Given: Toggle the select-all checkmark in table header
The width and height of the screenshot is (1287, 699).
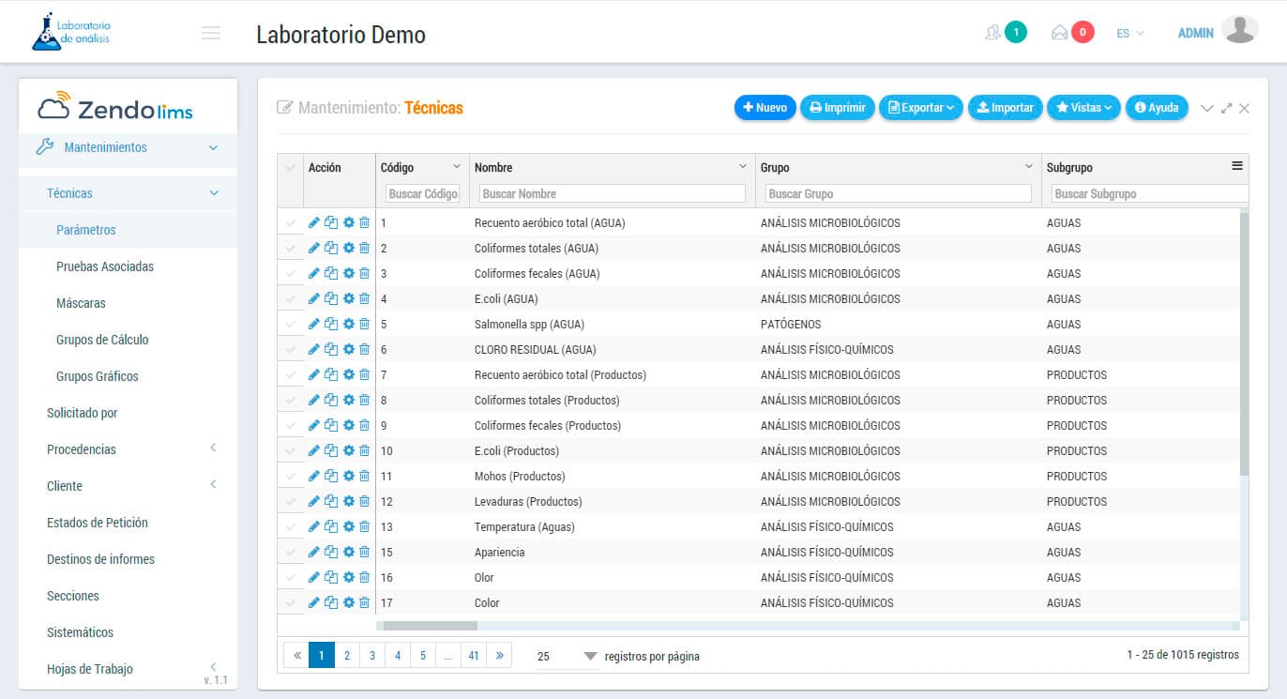Looking at the screenshot, I should 291,168.
